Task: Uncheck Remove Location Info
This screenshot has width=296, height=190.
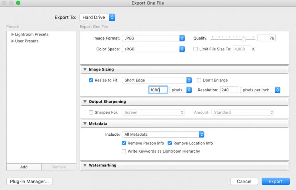Action: (x=170, y=143)
